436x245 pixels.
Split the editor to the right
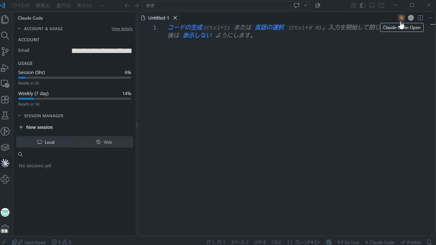pos(420,18)
